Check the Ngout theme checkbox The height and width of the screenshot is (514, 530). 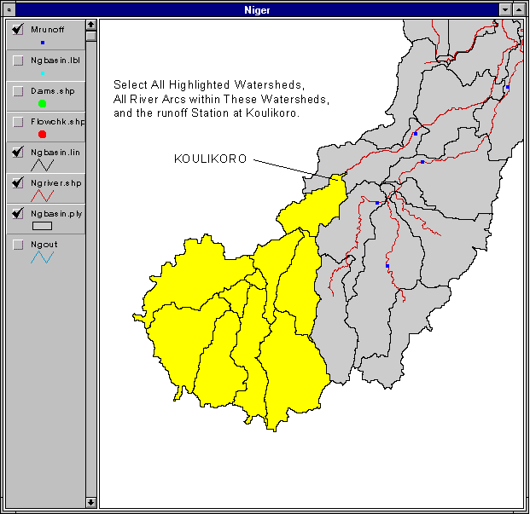click(x=18, y=245)
